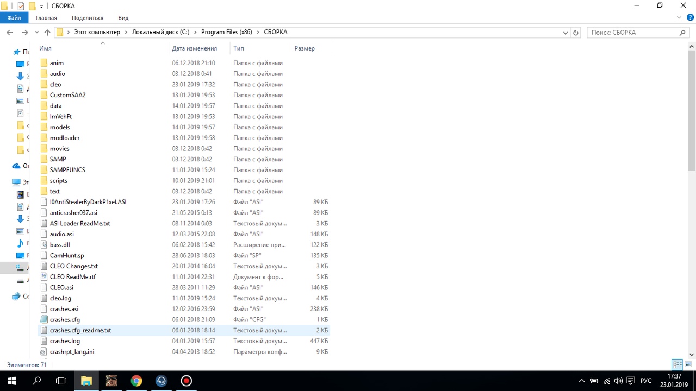Open the address bar history dropdown
696x391 pixels.
[x=565, y=33]
